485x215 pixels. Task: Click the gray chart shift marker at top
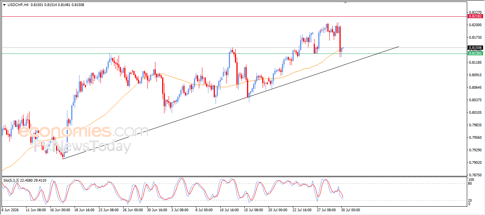tap(345, 3)
